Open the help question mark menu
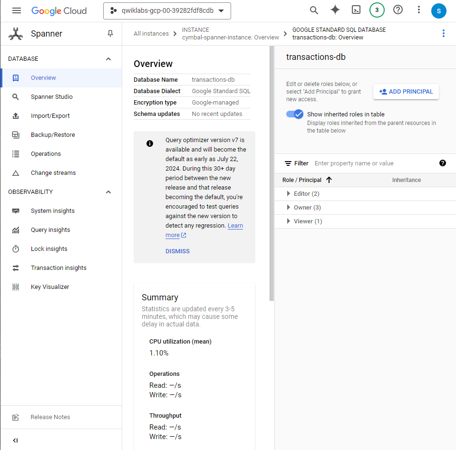Image resolution: width=456 pixels, height=450 pixels. tap(398, 10)
